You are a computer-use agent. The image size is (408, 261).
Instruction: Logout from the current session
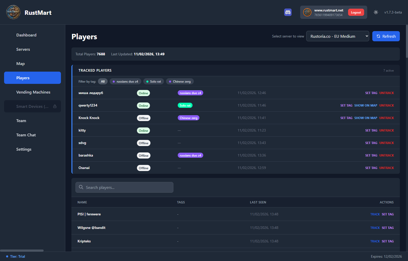coord(356,12)
